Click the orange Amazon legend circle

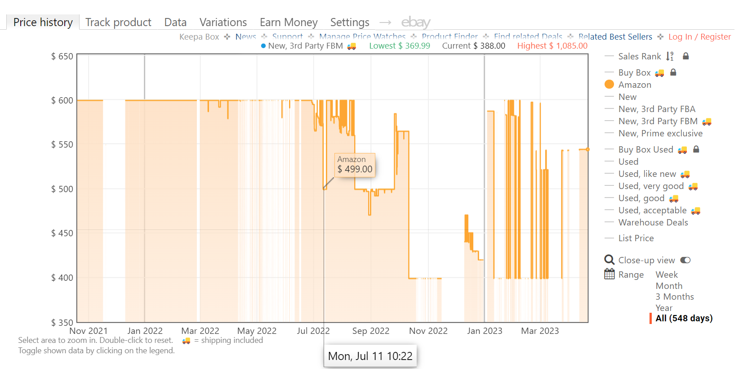tap(609, 85)
